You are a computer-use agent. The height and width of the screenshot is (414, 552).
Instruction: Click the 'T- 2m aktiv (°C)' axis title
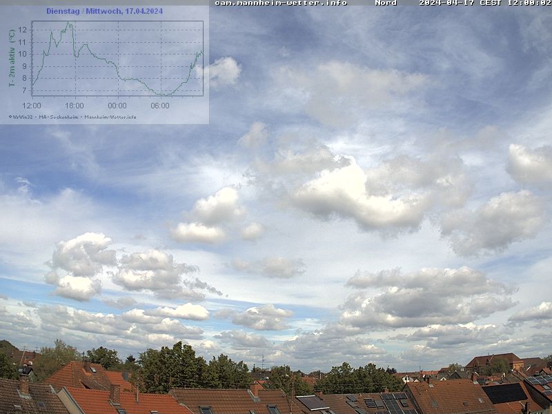(x=12, y=58)
